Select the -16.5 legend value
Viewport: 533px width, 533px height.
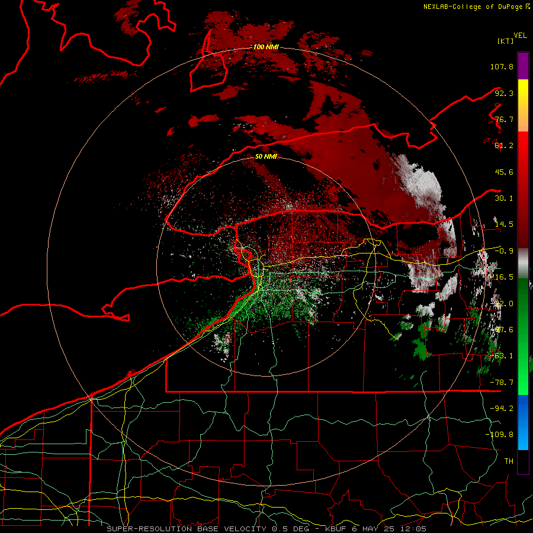coord(502,277)
